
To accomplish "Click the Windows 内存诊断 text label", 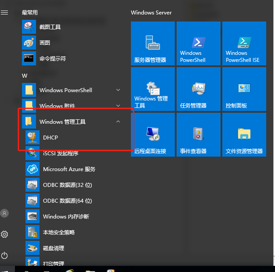I will click(x=66, y=216).
